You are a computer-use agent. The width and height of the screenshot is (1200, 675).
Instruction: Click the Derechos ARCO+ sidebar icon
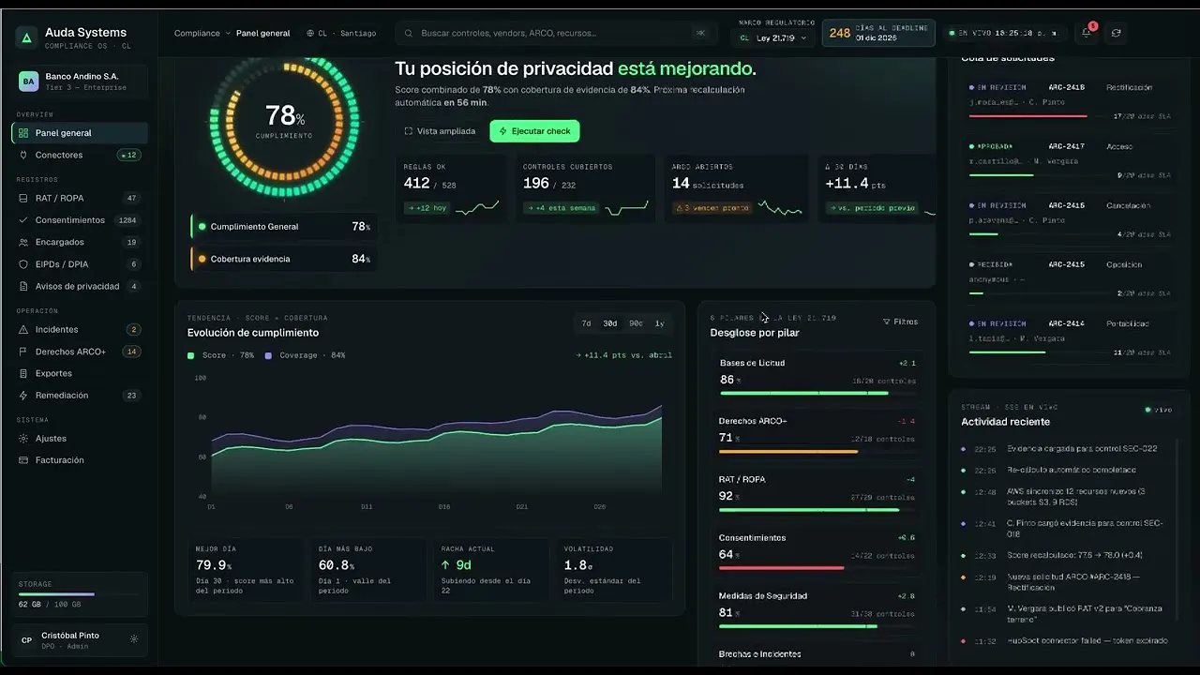[x=24, y=352]
